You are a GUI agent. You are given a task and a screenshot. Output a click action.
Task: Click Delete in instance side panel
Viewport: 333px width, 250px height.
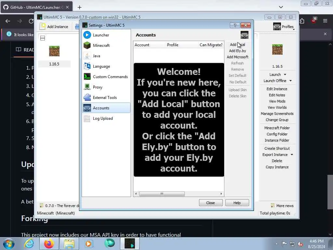[277, 161]
